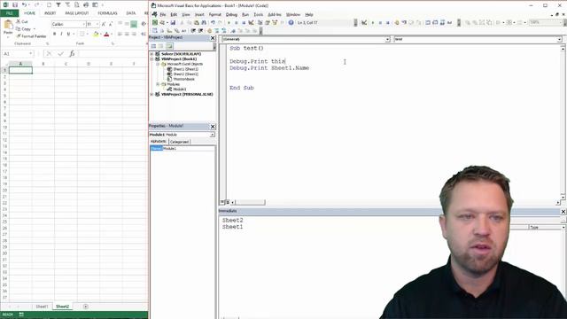
Task: Toggle Underline in Excel's Font group
Action: [68, 34]
